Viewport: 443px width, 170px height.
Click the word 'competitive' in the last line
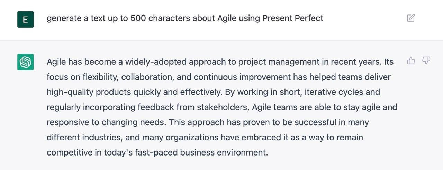[x=69, y=152]
